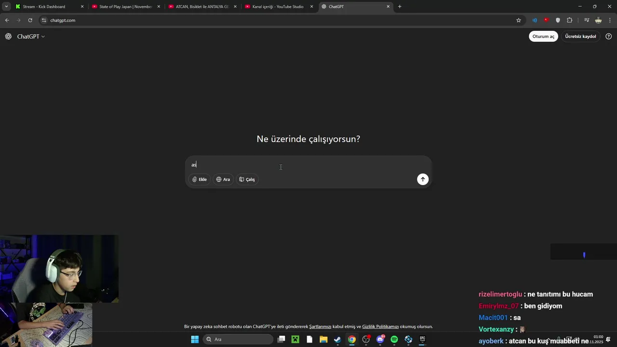The image size is (617, 347).
Task: Open the blue hexagon app on taskbar
Action: point(408,339)
